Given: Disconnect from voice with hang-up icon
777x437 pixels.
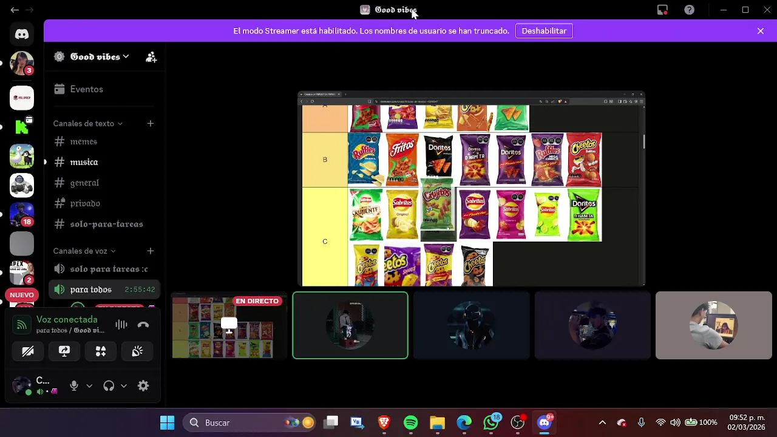Looking at the screenshot, I should pos(143,325).
